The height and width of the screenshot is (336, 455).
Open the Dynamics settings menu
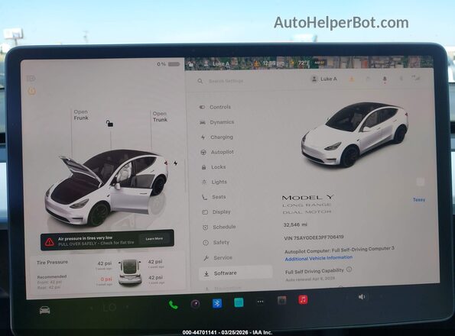click(216, 122)
